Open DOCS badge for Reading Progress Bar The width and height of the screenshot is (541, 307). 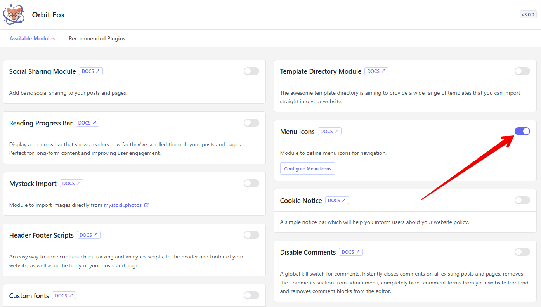87,123
